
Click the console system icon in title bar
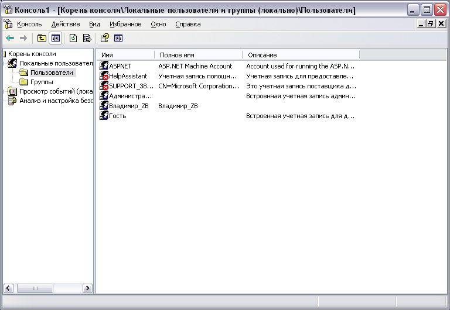tap(8, 10)
